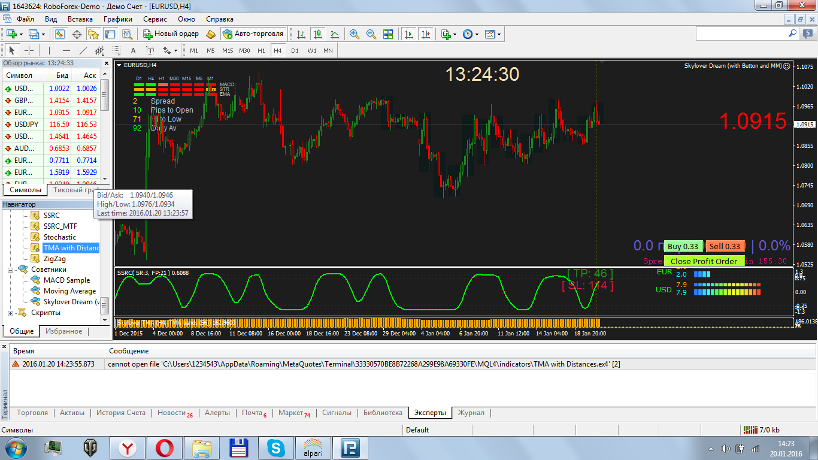Screen dimensions: 818x460
Task: Tile chart windows with toolbar icon
Action: pos(388,34)
